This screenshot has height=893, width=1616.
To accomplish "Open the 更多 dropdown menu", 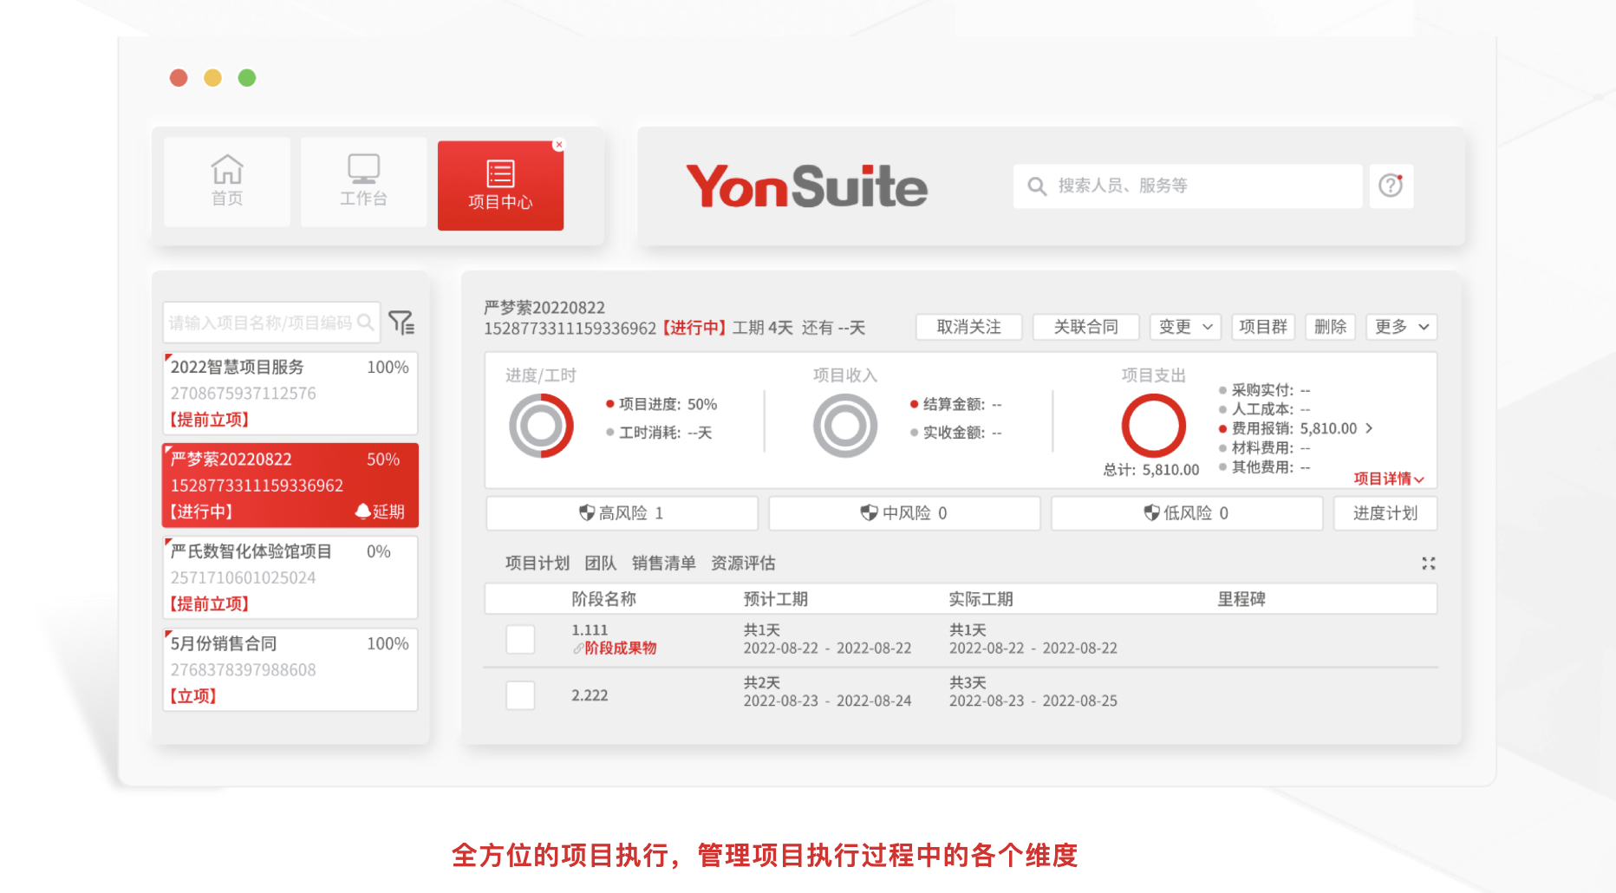I will point(1401,327).
